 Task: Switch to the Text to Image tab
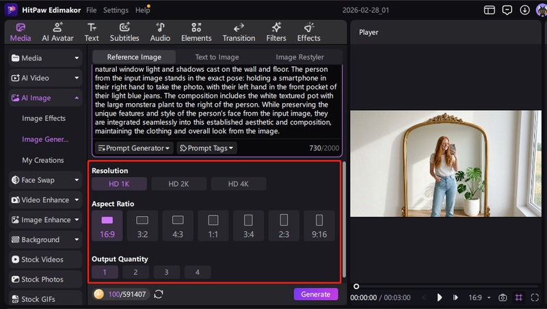tap(217, 57)
